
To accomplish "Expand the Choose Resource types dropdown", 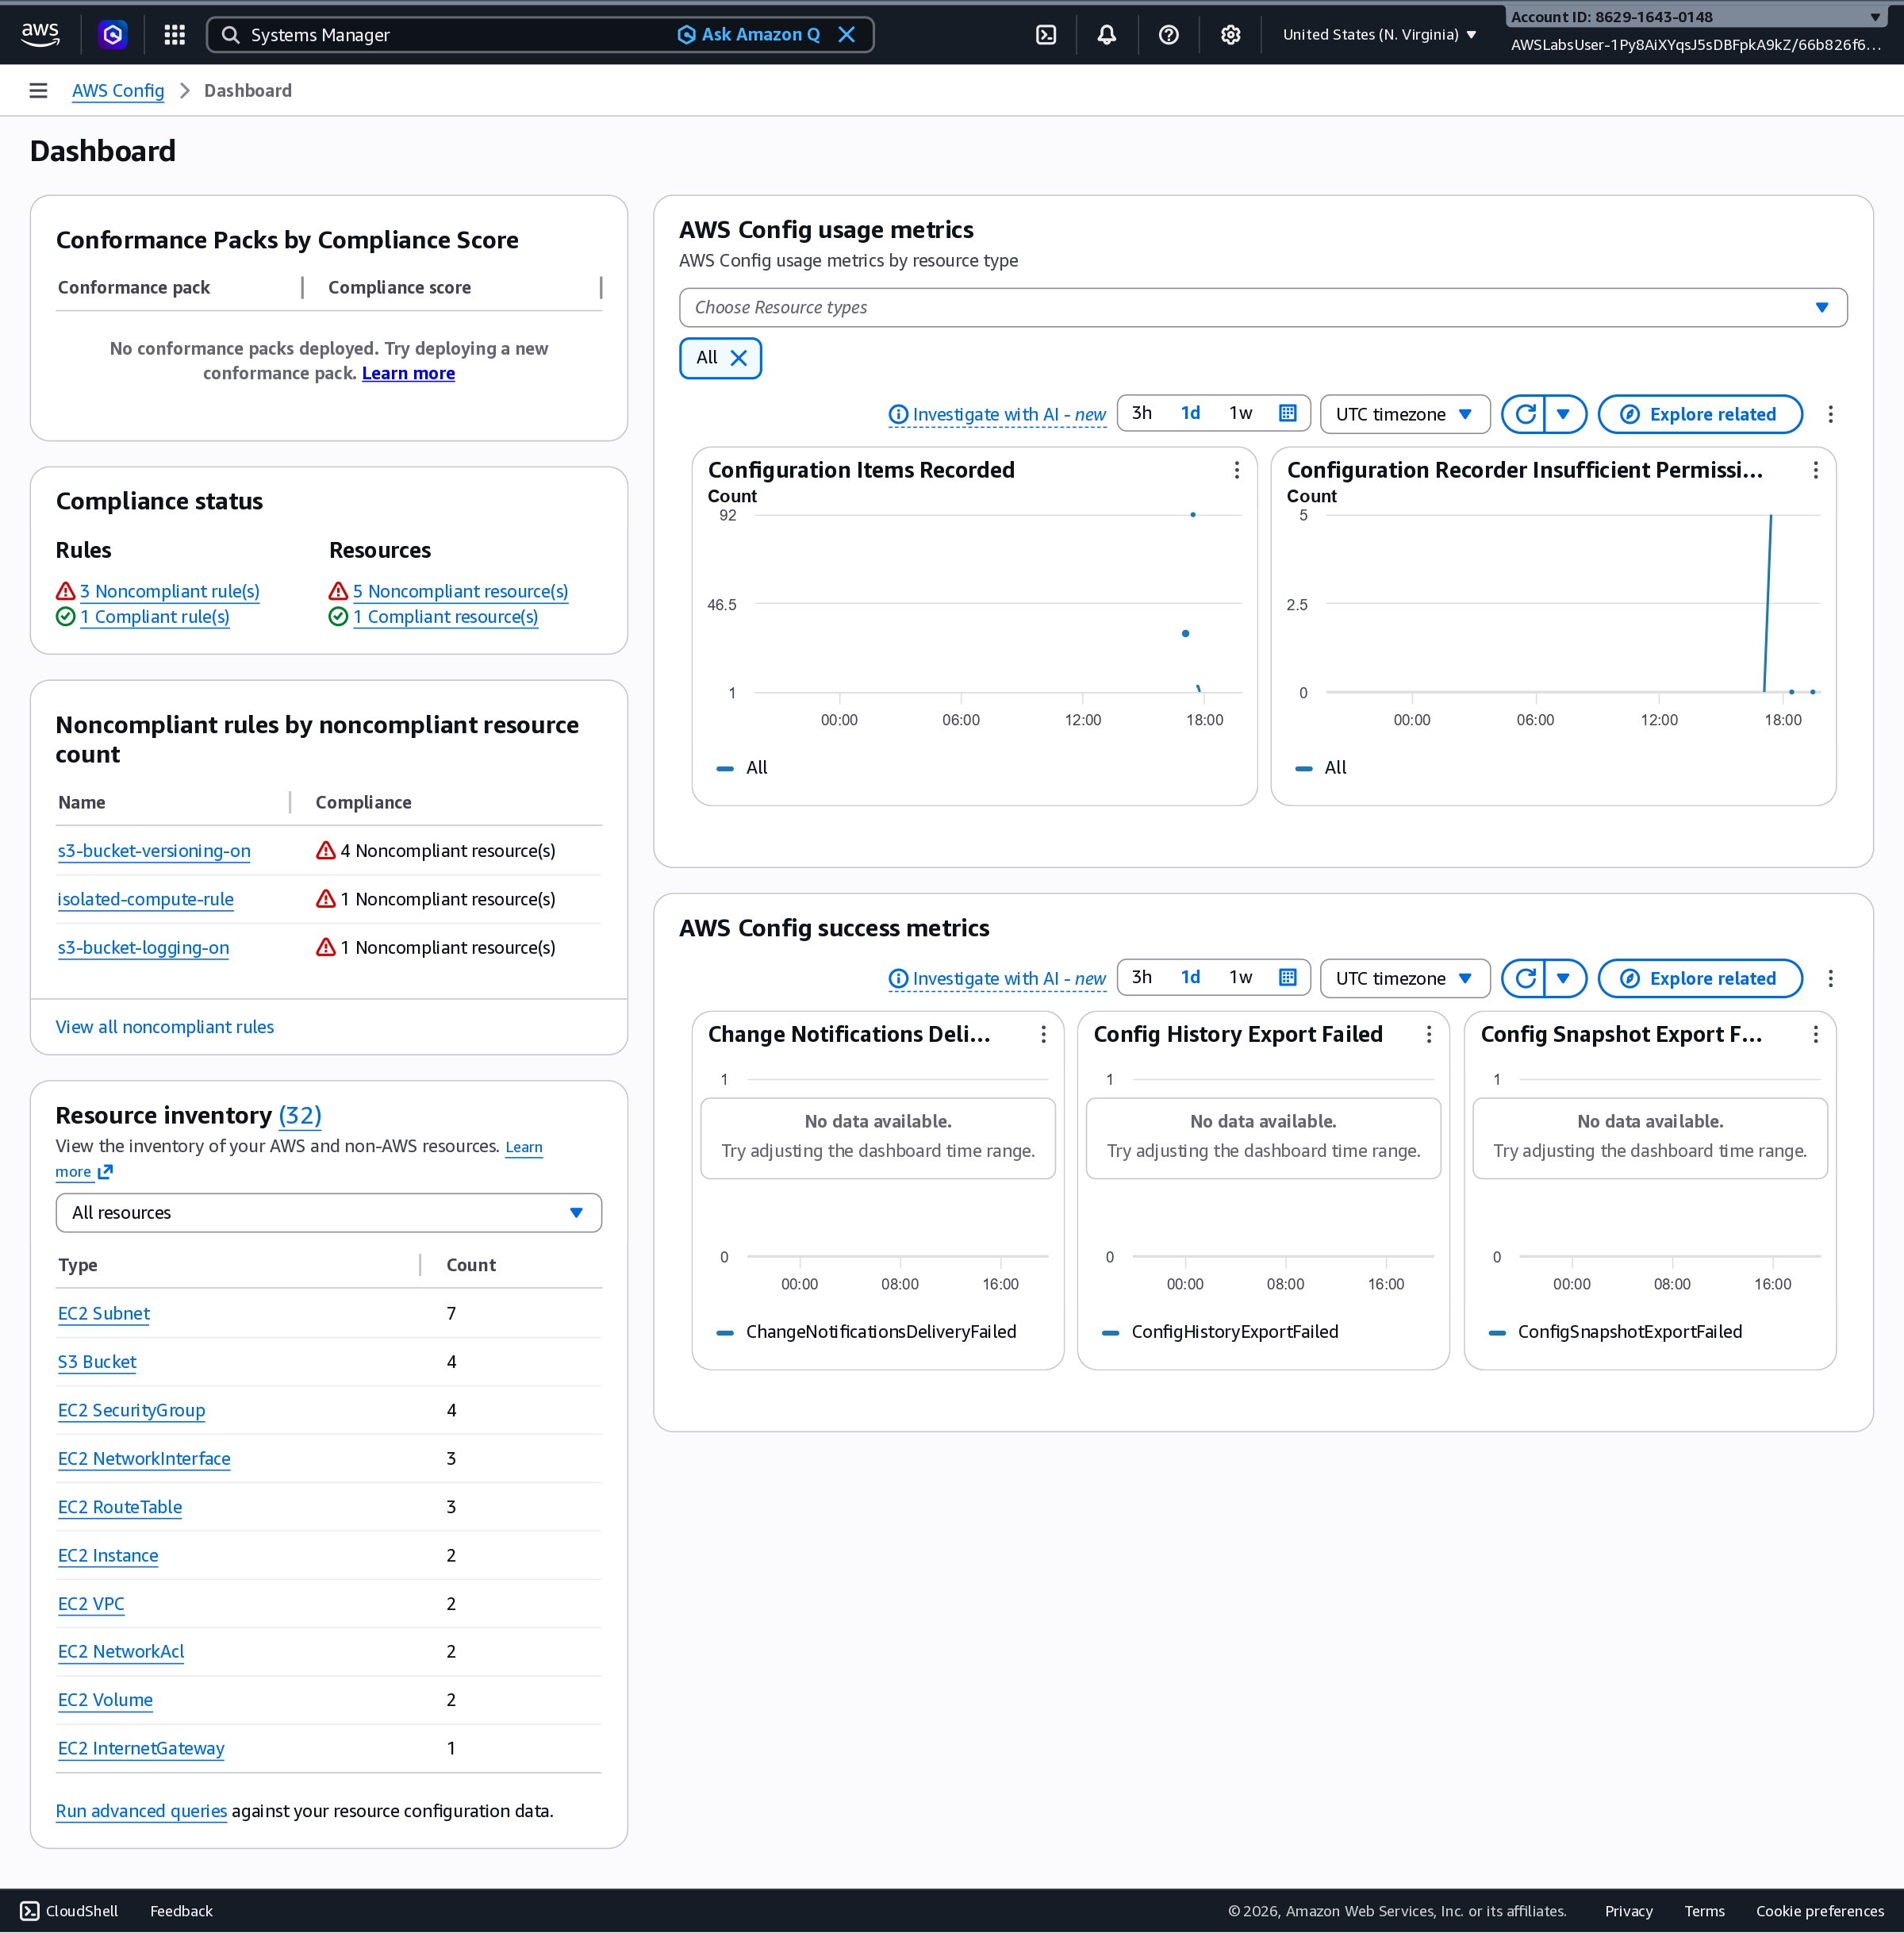I will click(1263, 308).
